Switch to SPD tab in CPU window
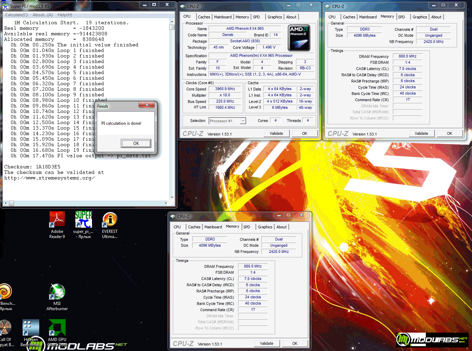 coord(256,17)
